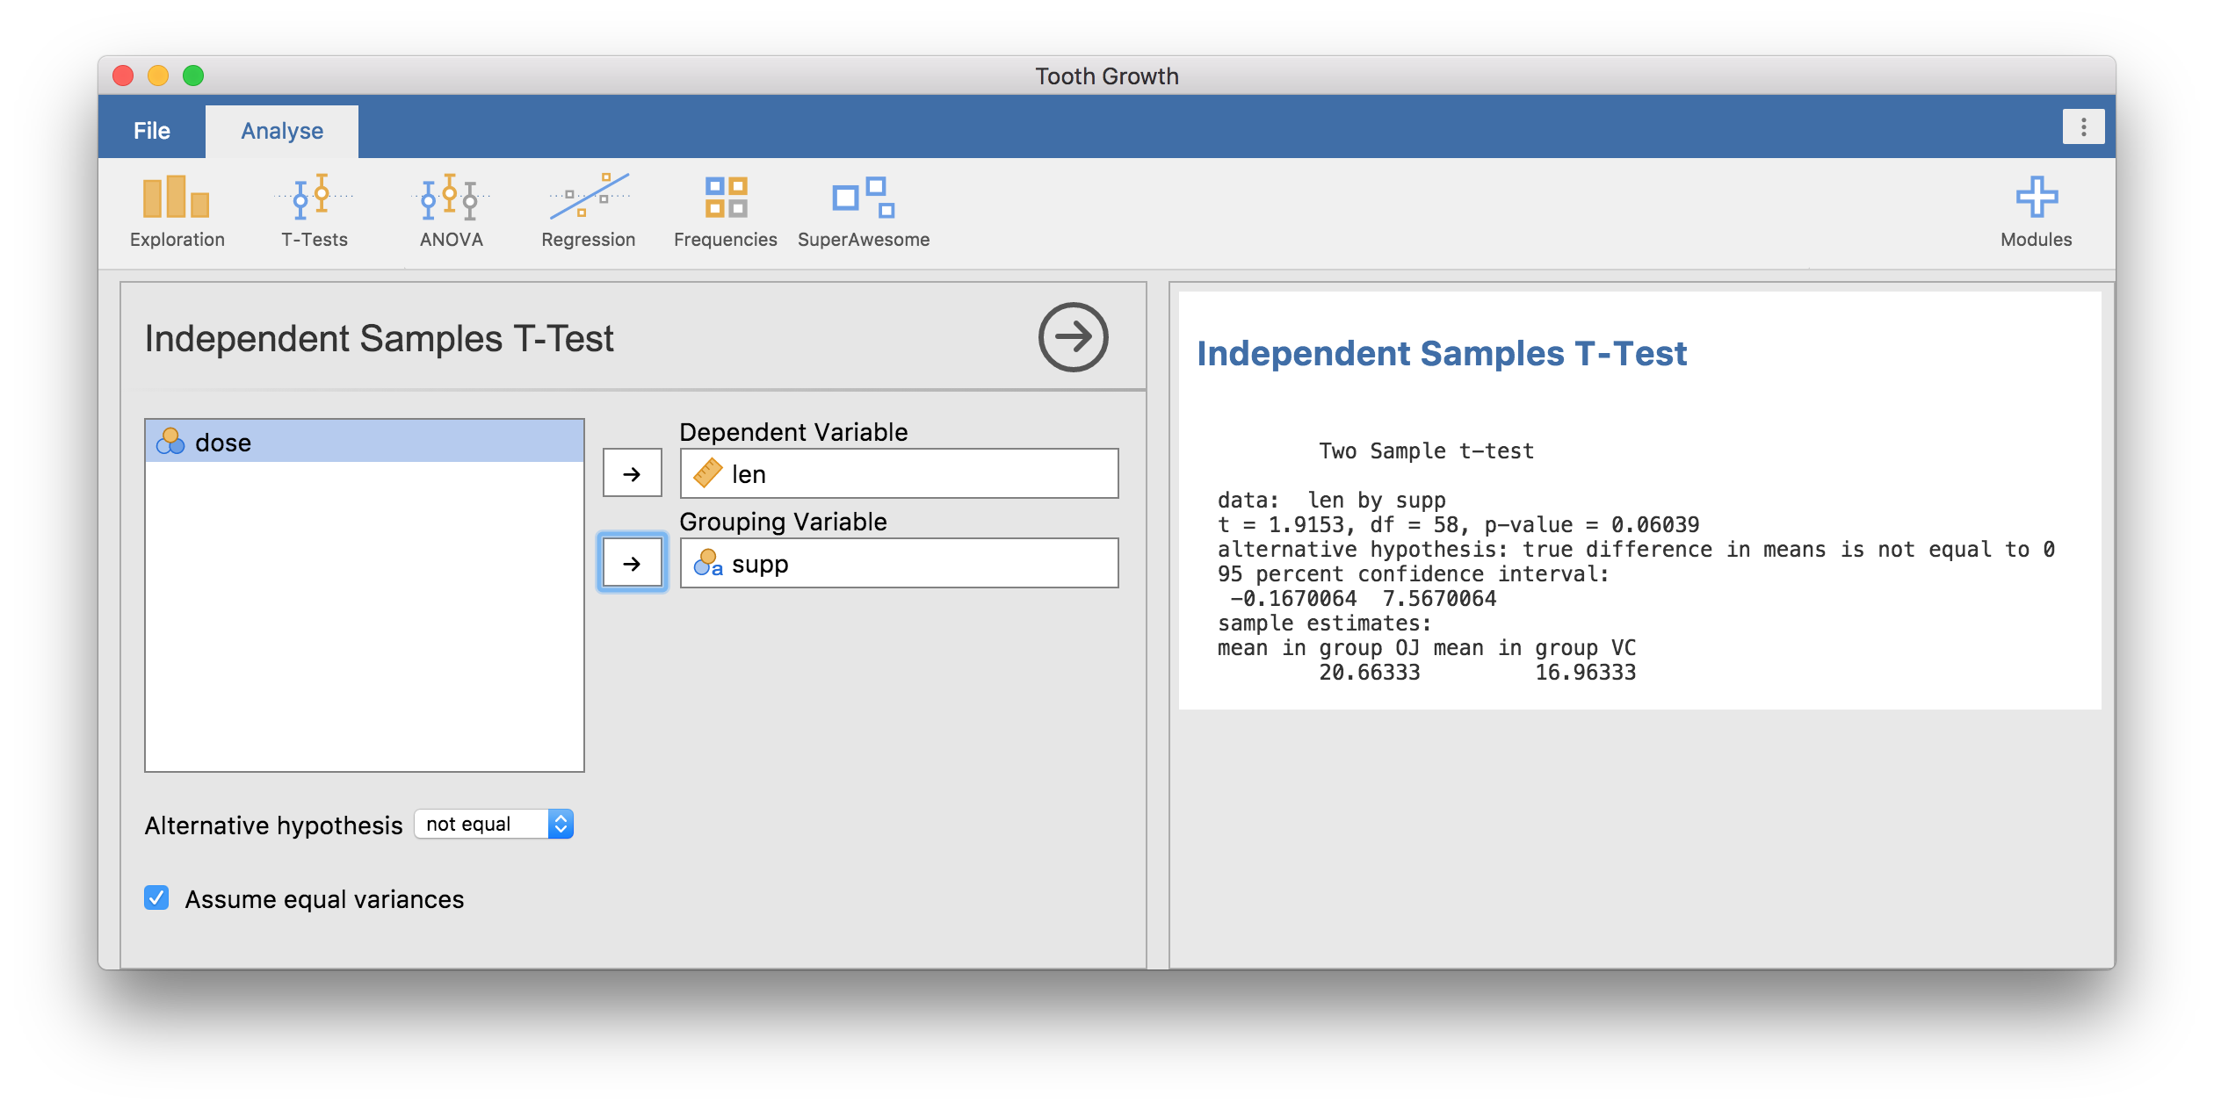Open the Exploration analyses menu
Viewport: 2214px width, 1110px height.
tap(177, 211)
